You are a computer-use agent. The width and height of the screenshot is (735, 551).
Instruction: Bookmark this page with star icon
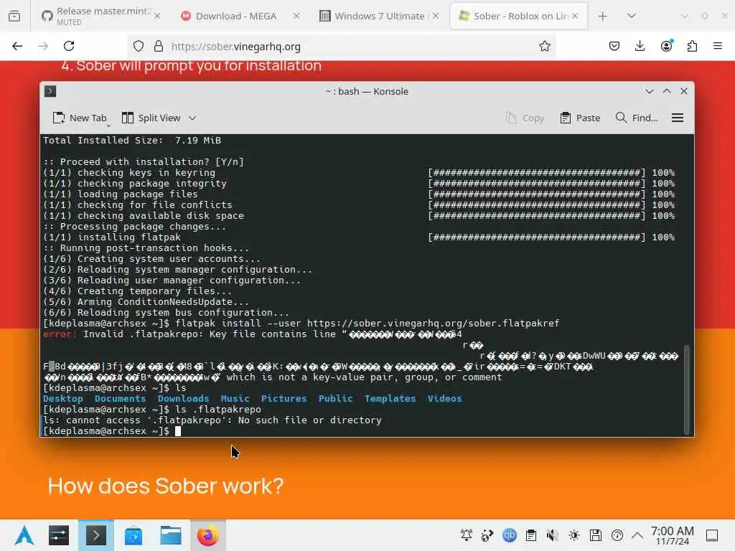pyautogui.click(x=544, y=46)
